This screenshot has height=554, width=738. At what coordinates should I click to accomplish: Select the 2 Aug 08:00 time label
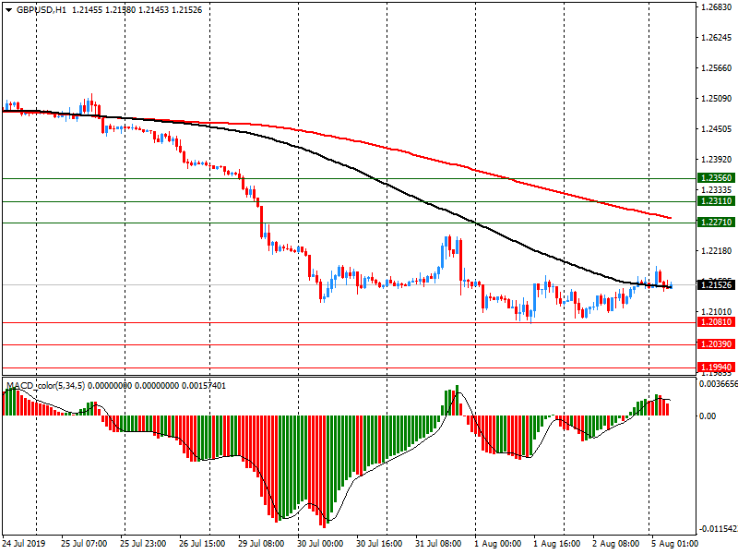615,544
